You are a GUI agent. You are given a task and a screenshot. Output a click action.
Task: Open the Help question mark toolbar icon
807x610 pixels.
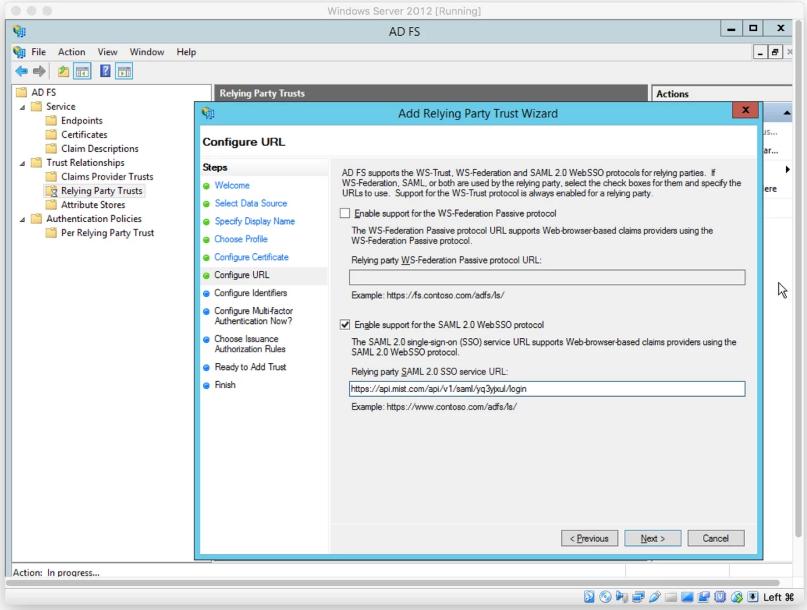105,71
